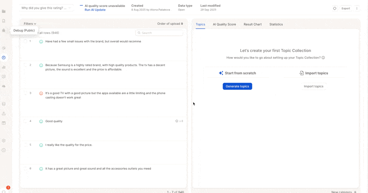This screenshot has height=193, width=368.
Task: Click the Run AI Update link
Action: coord(95,10)
